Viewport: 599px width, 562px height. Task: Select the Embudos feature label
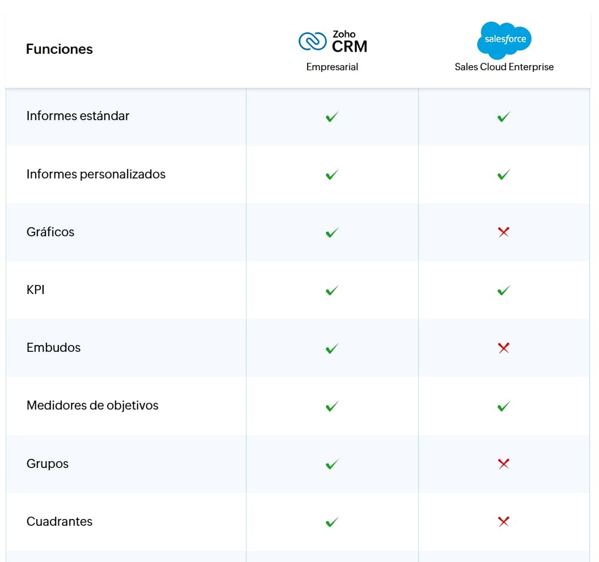[x=53, y=347]
